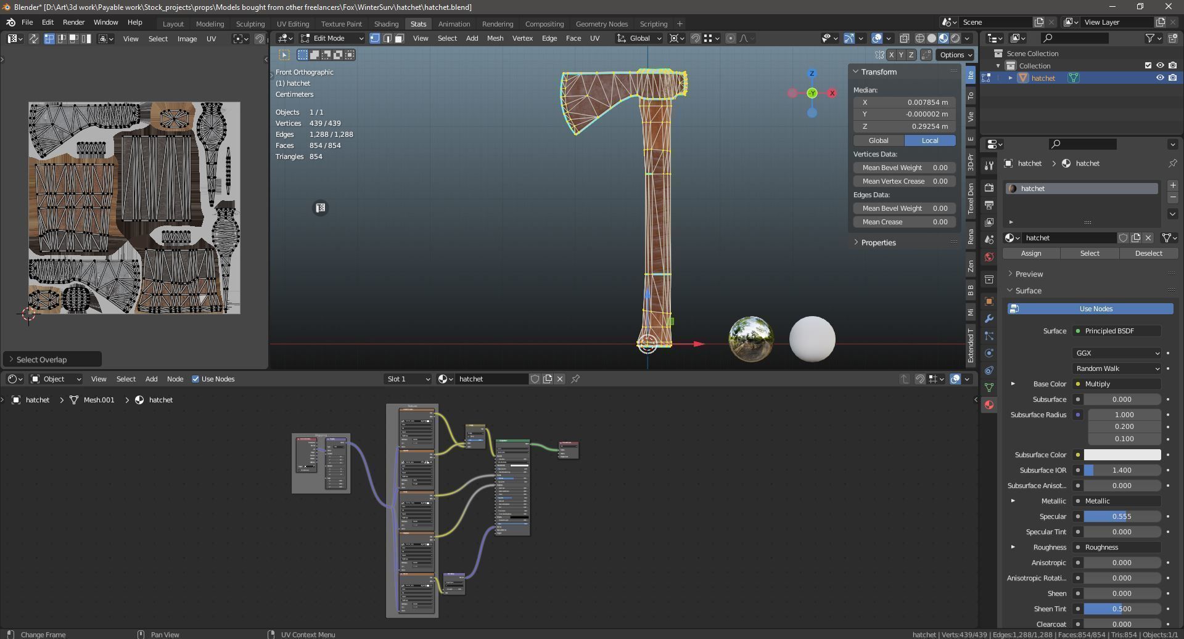
Task: Hide hatchet in viewport via eye icon
Action: tap(1159, 78)
